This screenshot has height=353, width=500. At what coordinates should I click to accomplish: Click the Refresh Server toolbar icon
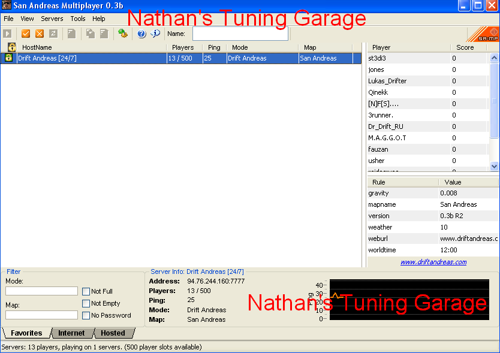click(53, 34)
